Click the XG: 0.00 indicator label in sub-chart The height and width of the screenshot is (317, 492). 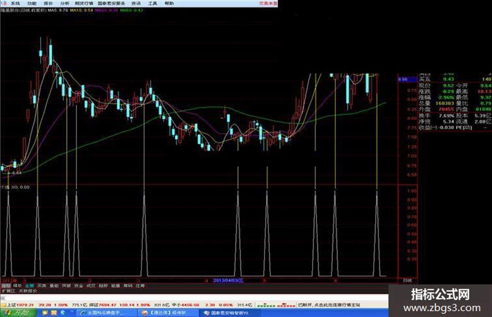(20, 187)
